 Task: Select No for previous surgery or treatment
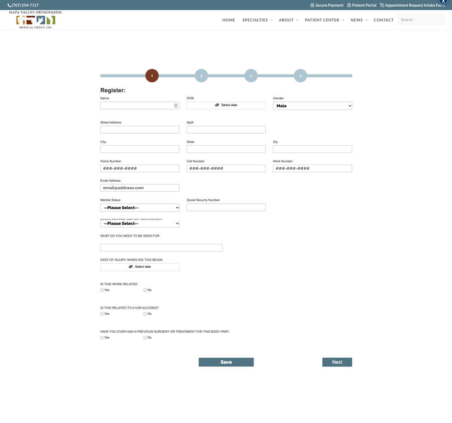click(145, 337)
